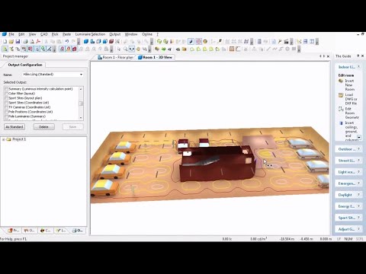The image size is (366, 274).
Task: Check TV Cameras Coordinates List box
Action: [6, 107]
